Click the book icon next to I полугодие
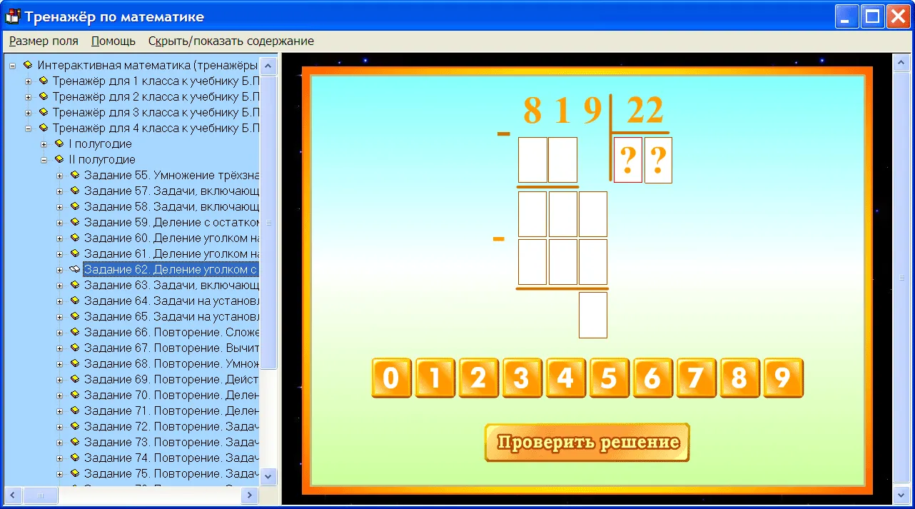Viewport: 915px width, 509px height. click(59, 143)
